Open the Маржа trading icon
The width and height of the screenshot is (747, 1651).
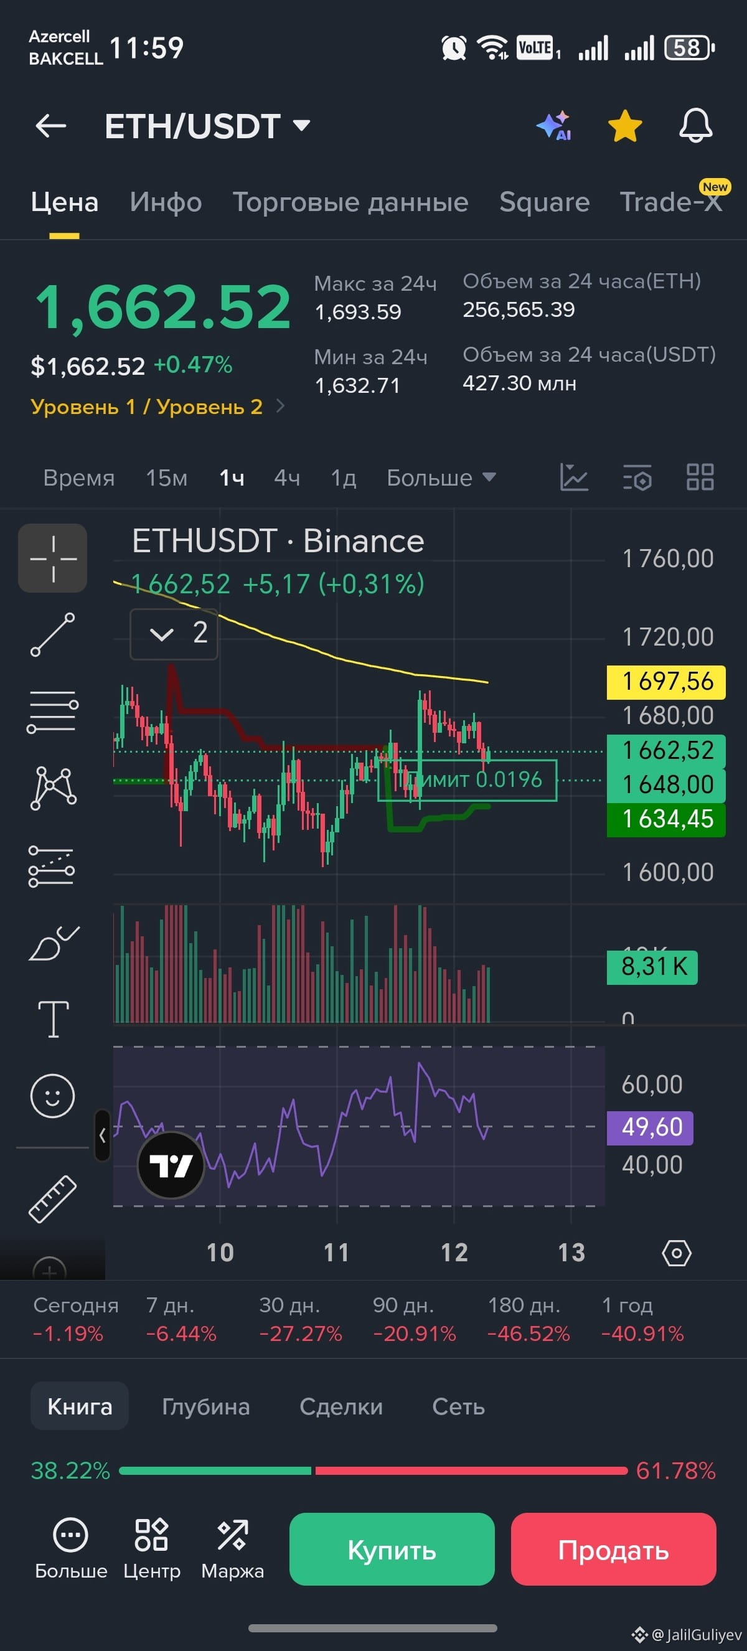coord(232,1550)
